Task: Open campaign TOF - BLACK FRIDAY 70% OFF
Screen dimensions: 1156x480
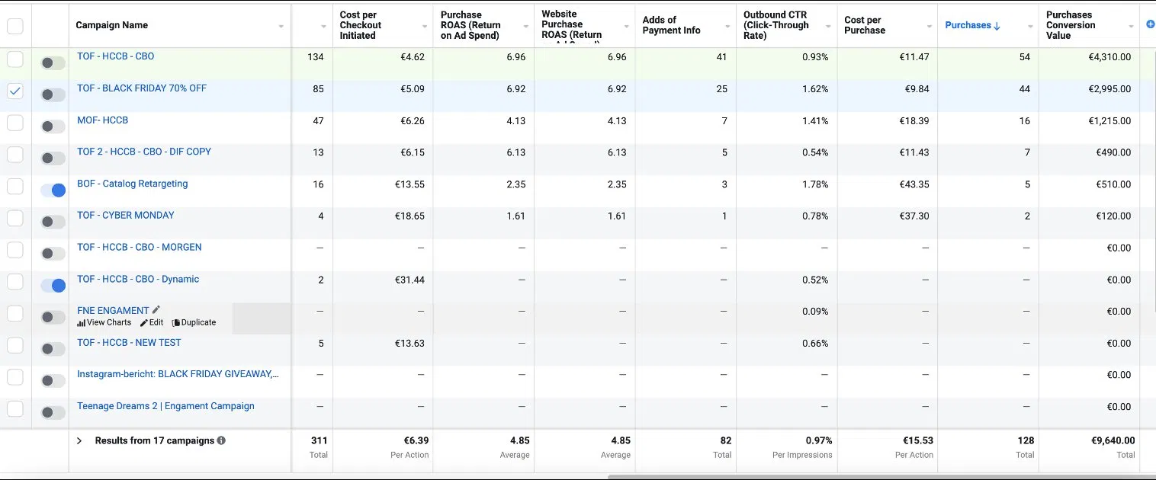Action: coord(142,88)
